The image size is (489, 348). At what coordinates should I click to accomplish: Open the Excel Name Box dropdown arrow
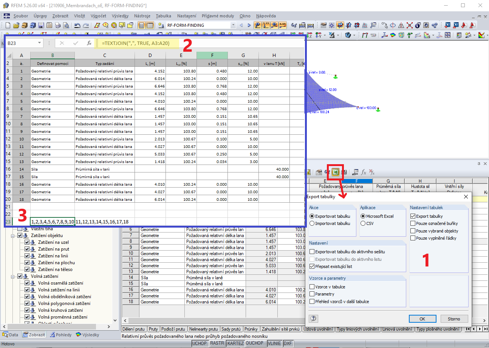point(40,43)
